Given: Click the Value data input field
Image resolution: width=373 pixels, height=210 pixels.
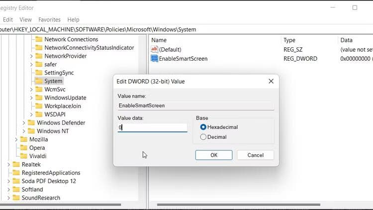Looking at the screenshot, I should (x=152, y=127).
